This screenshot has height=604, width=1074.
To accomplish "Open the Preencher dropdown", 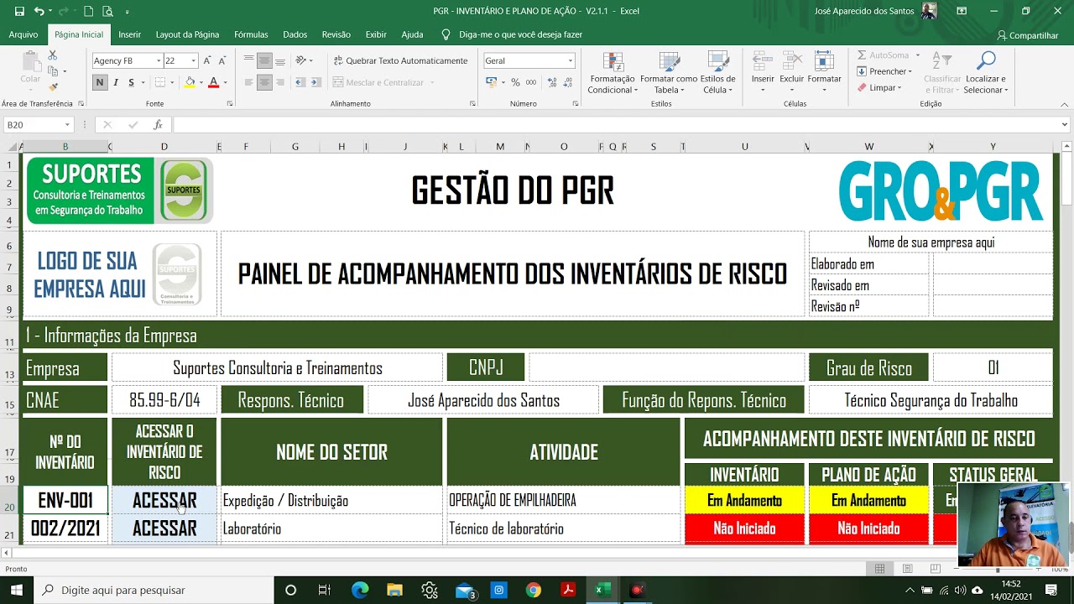I will pyautogui.click(x=884, y=71).
